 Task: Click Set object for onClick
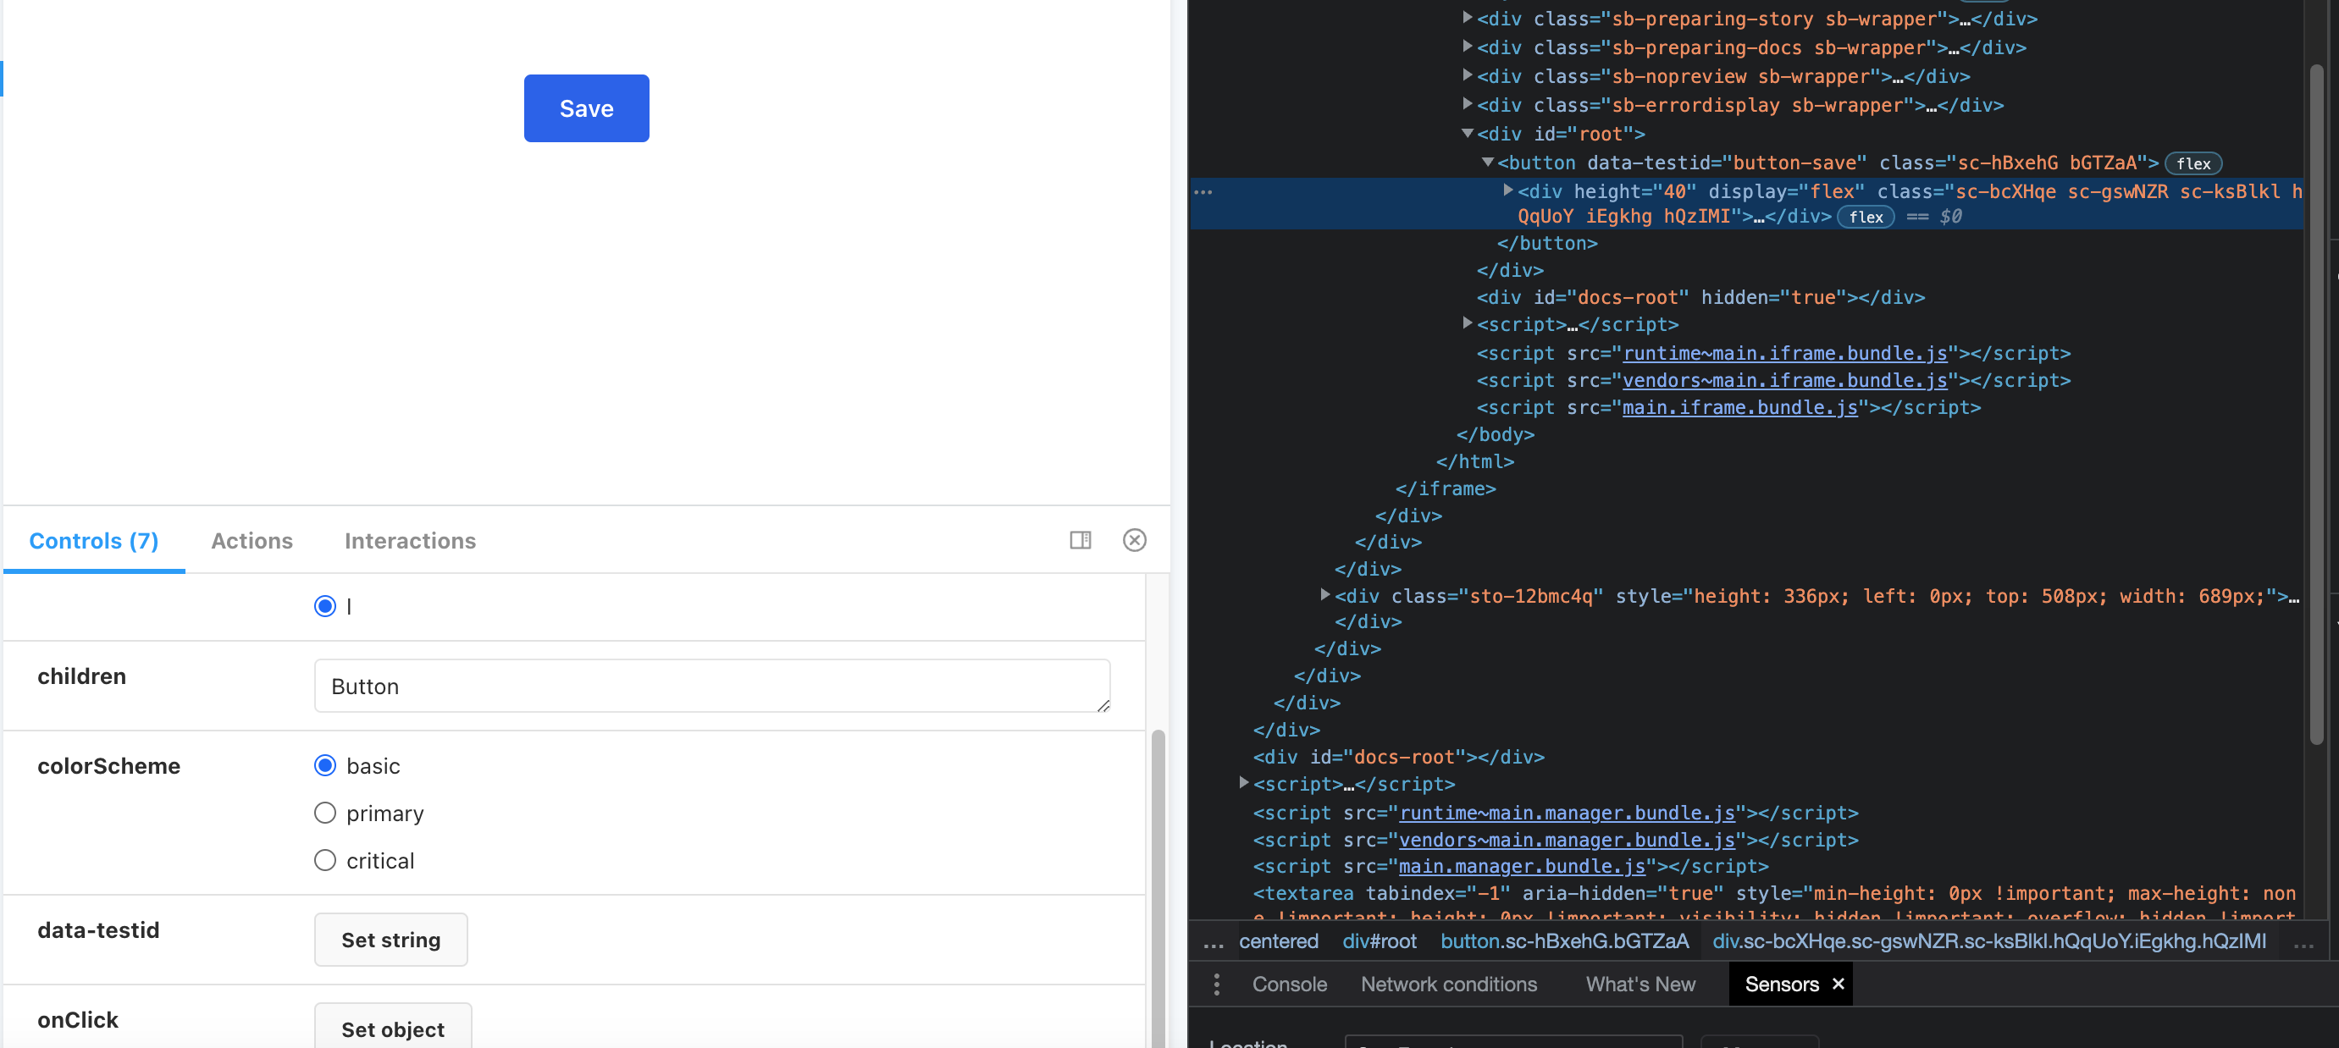click(392, 1028)
